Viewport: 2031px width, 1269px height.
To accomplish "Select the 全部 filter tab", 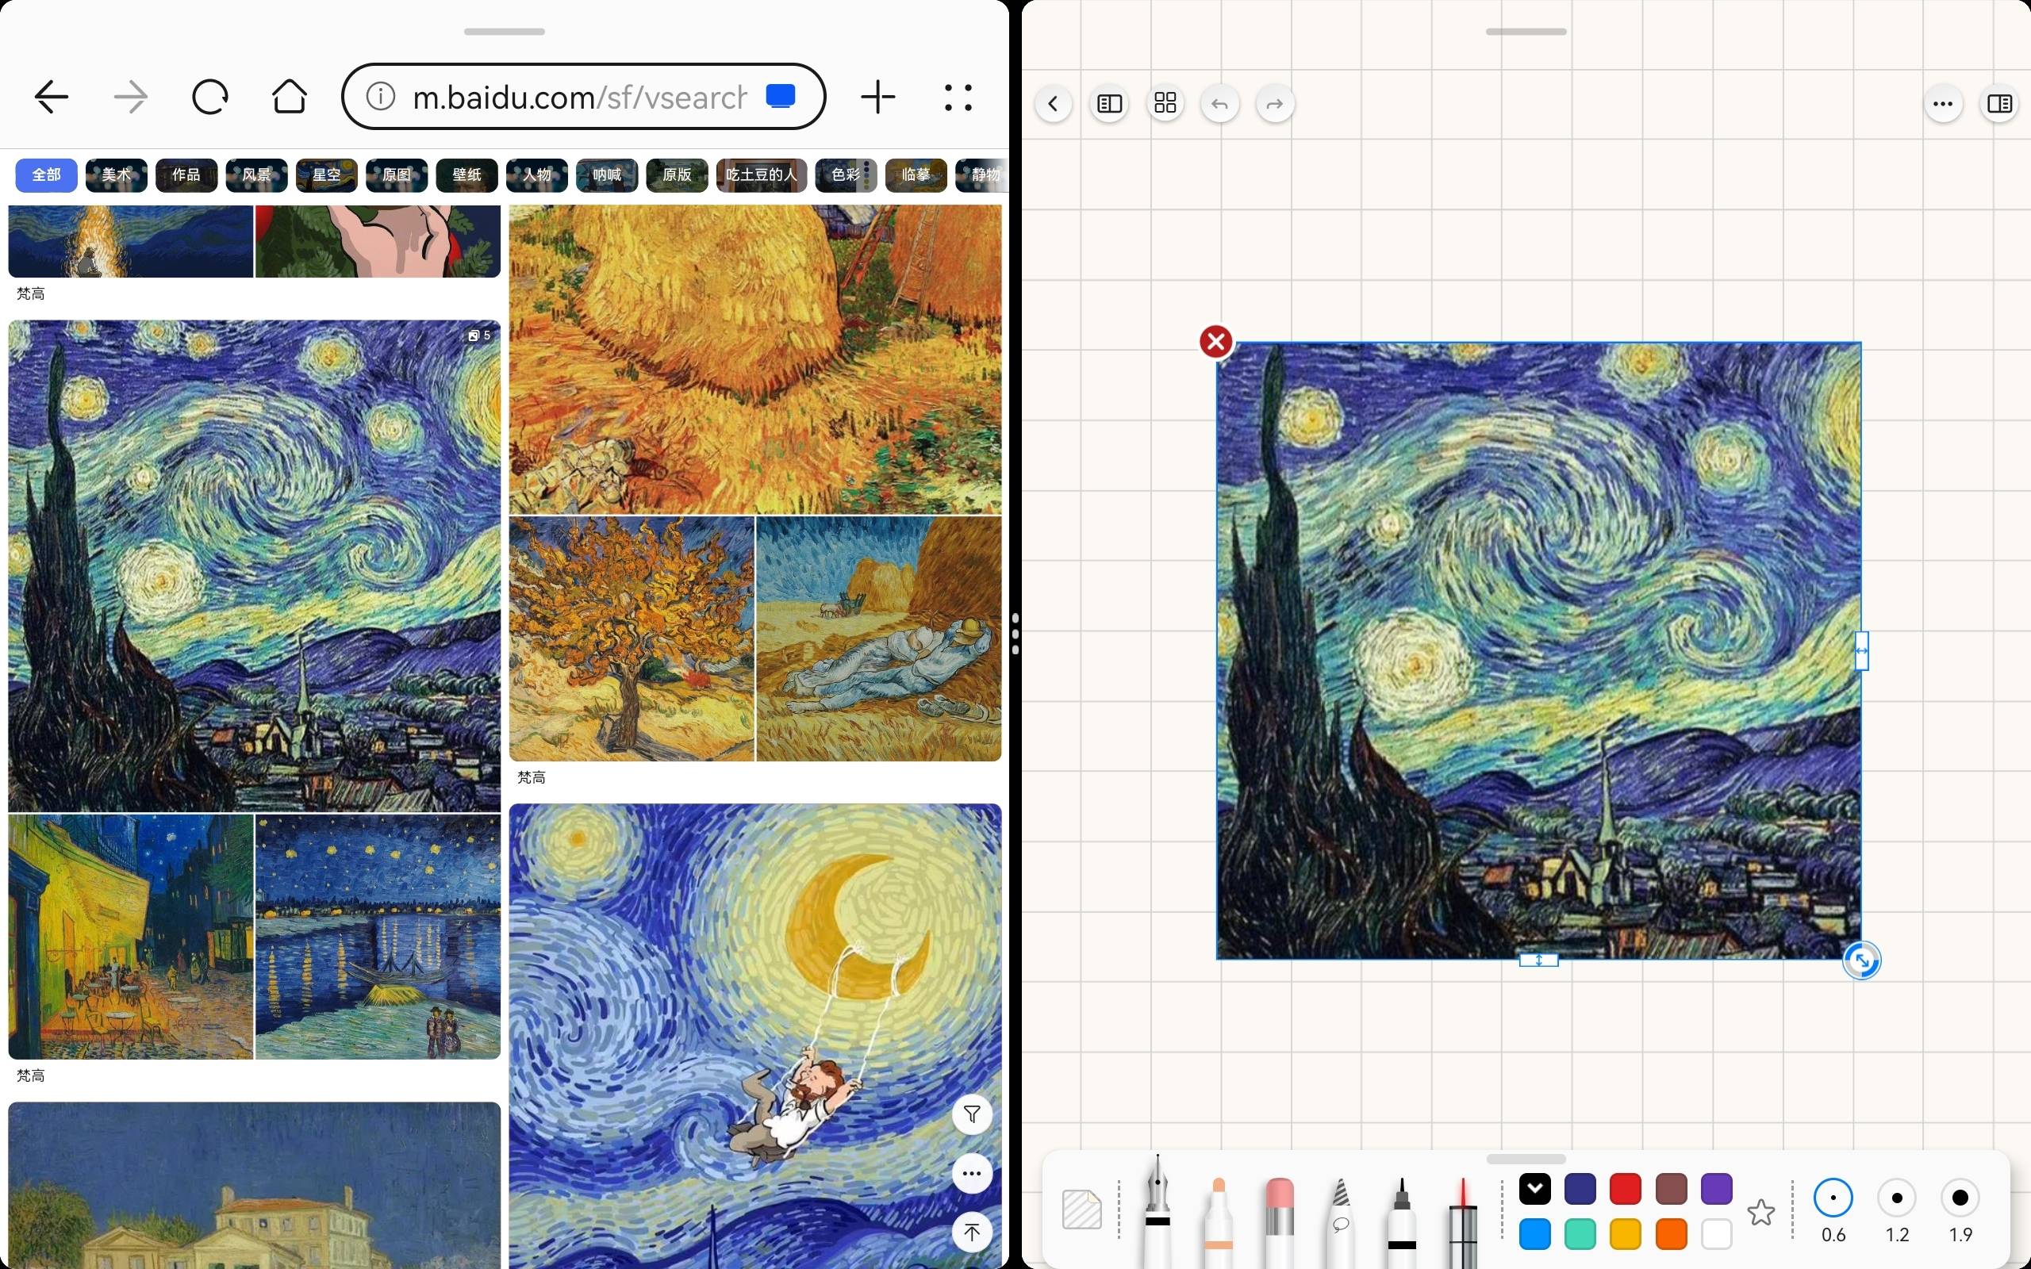I will 46,174.
